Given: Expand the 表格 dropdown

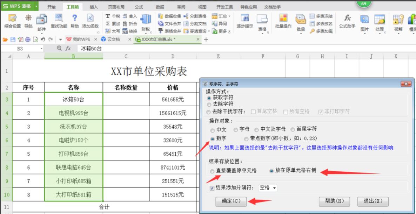Looking at the screenshot, I should [262, 33].
